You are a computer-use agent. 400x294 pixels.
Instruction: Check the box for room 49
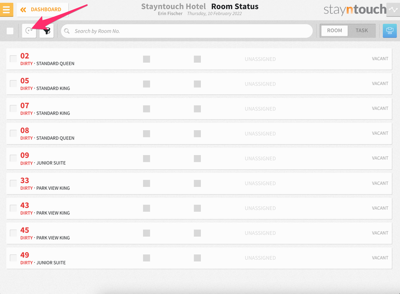13,258
